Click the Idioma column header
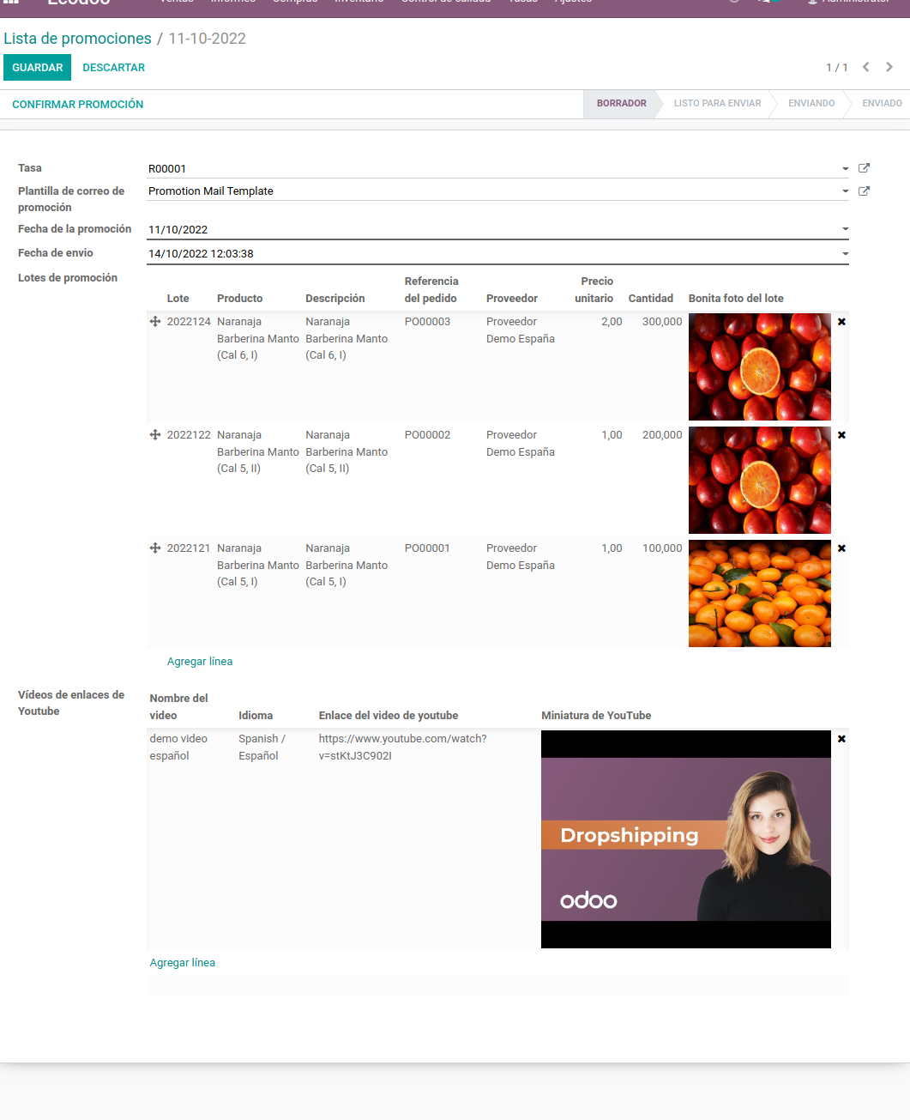Screen dimensions: 910x1120 (256, 716)
